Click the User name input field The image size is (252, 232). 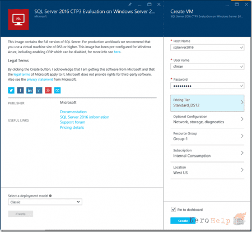(207, 67)
